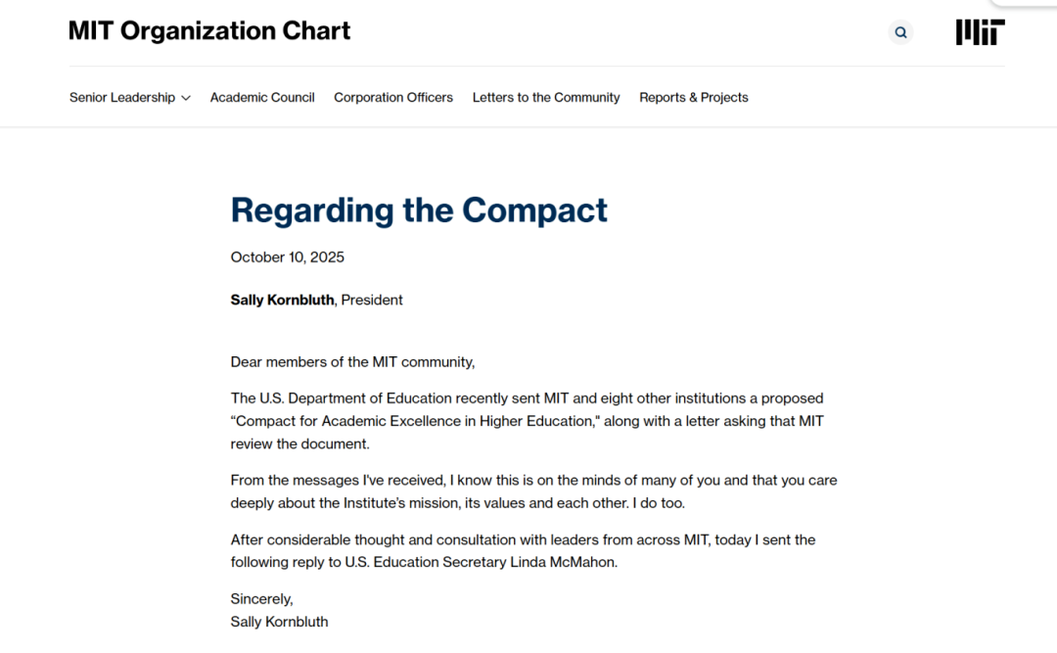Image resolution: width=1057 pixels, height=653 pixels.
Task: Navigate to Reports & Projects
Action: [694, 97]
